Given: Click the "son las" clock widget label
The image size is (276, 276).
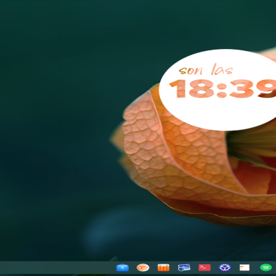Looking at the screenshot, I should [x=206, y=70].
